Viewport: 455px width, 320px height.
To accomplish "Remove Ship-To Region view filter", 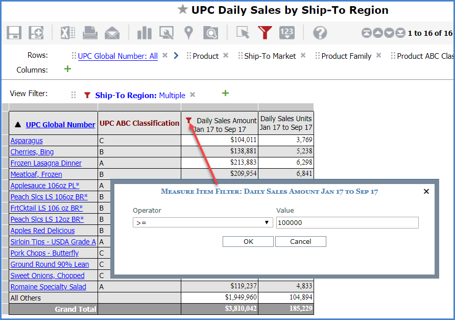I will (x=193, y=95).
